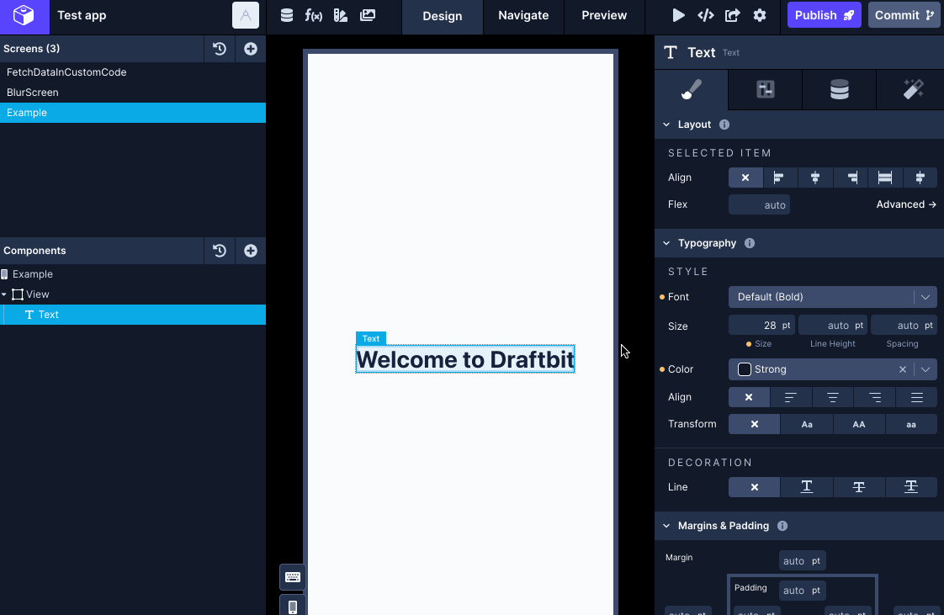Switch to Design mode tab
Image resolution: width=944 pixels, height=615 pixels.
(x=443, y=16)
